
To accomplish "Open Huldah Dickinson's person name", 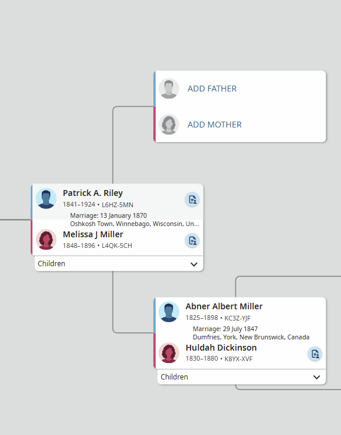I will (221, 347).
